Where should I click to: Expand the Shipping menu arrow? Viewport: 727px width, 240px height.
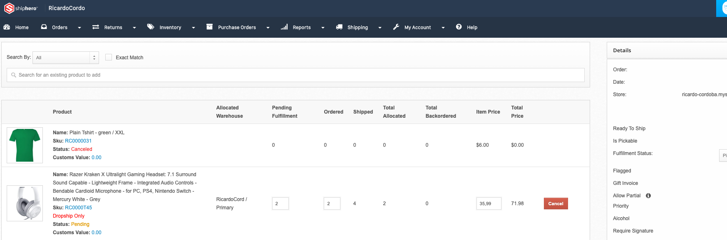380,28
